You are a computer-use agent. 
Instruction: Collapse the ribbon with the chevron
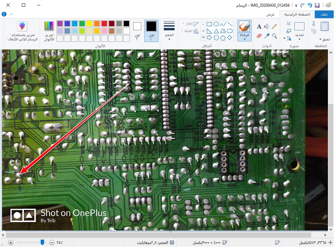[x=11, y=14]
